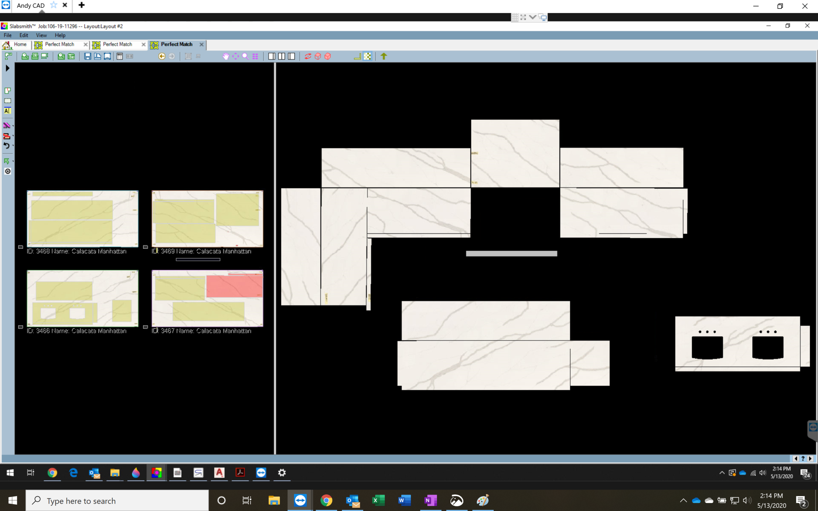Click the blue floppy disk save icon
The height and width of the screenshot is (511, 818).
tap(88, 57)
